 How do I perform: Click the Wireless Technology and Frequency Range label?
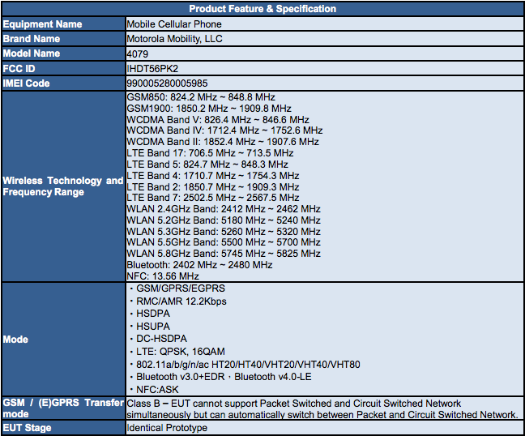point(63,186)
